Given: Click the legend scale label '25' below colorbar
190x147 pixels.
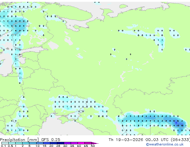Looking at the screenshot, I should pyautogui.click(x=58, y=146).
